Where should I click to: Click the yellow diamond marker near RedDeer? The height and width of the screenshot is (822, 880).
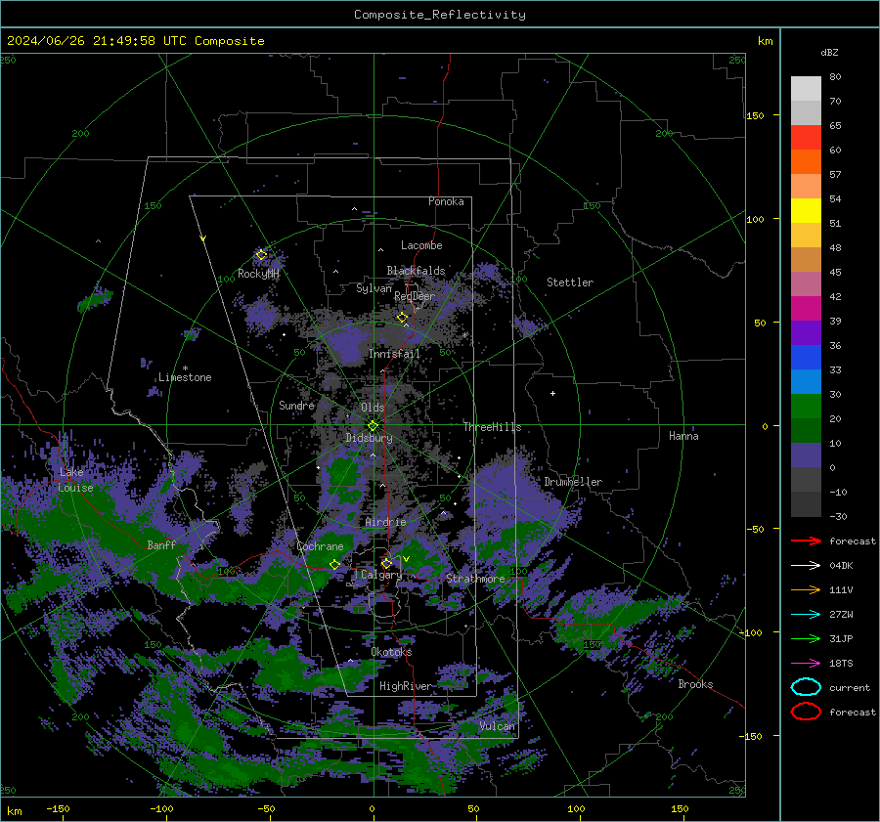[x=402, y=318]
